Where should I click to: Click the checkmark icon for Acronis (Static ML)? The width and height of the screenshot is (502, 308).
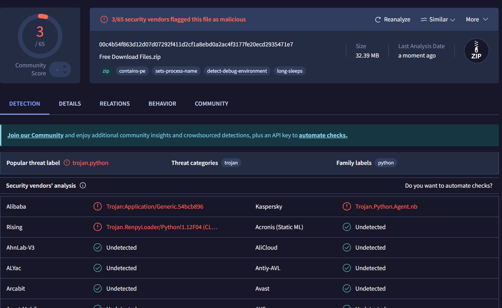pos(346,227)
